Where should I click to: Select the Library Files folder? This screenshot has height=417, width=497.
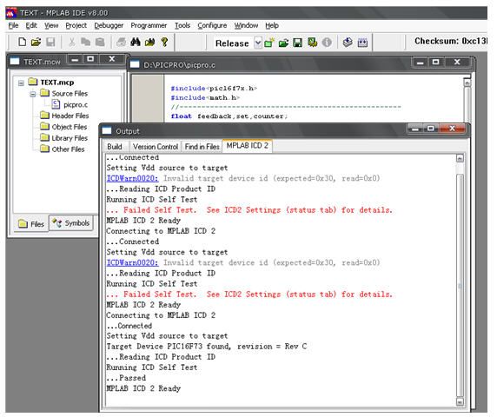coord(70,138)
